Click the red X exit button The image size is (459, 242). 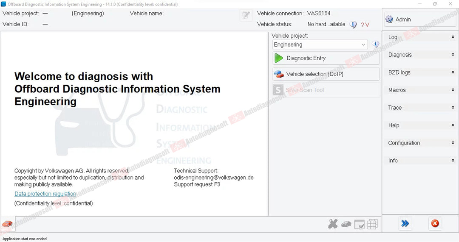coord(435,224)
